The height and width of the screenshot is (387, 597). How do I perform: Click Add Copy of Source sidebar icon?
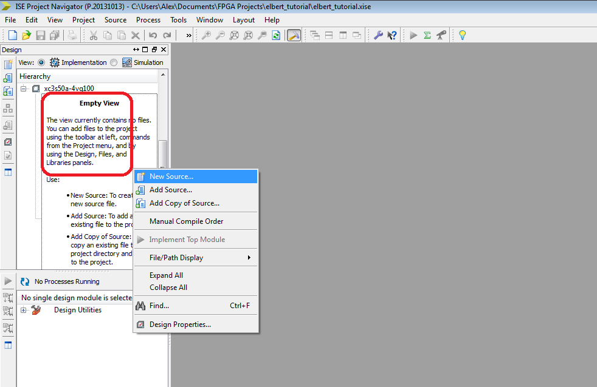pyautogui.click(x=8, y=91)
